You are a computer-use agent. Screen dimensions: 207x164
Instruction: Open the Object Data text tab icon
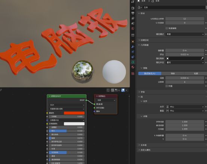click(133, 62)
